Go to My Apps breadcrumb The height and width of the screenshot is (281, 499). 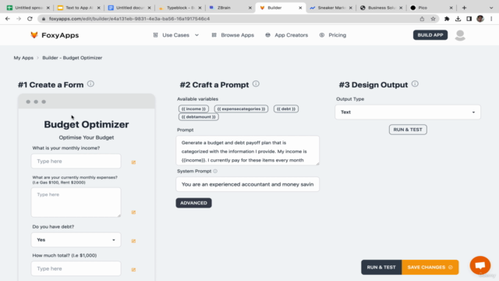[x=23, y=58]
